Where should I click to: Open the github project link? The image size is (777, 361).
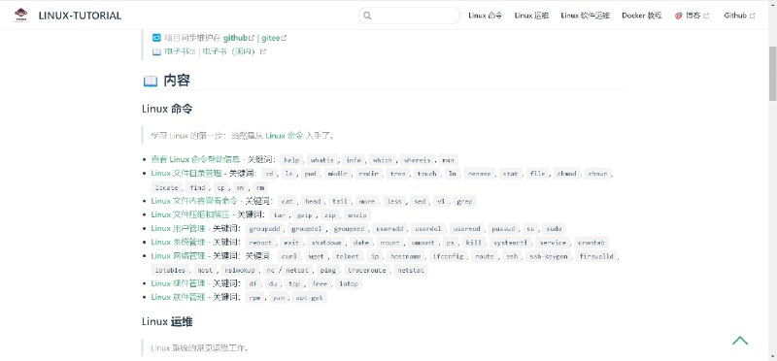[235, 38]
